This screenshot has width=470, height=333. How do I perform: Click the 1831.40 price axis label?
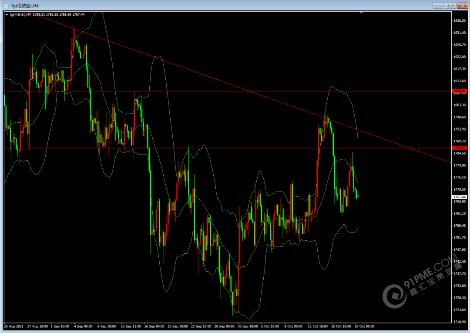coord(460,33)
